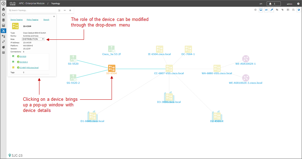Image resolution: width=302 pixels, height=159 pixels.
Task: Click the SS-6504 switch node on the map
Action: point(112,68)
